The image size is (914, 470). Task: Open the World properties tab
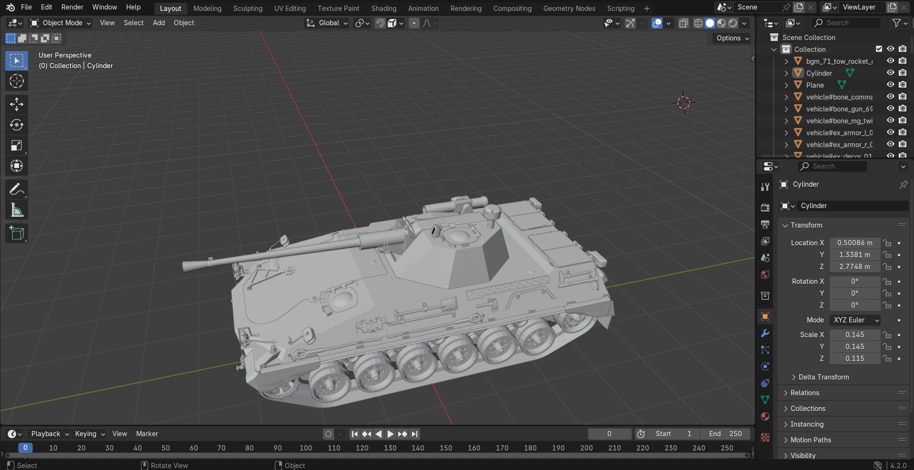tap(765, 274)
